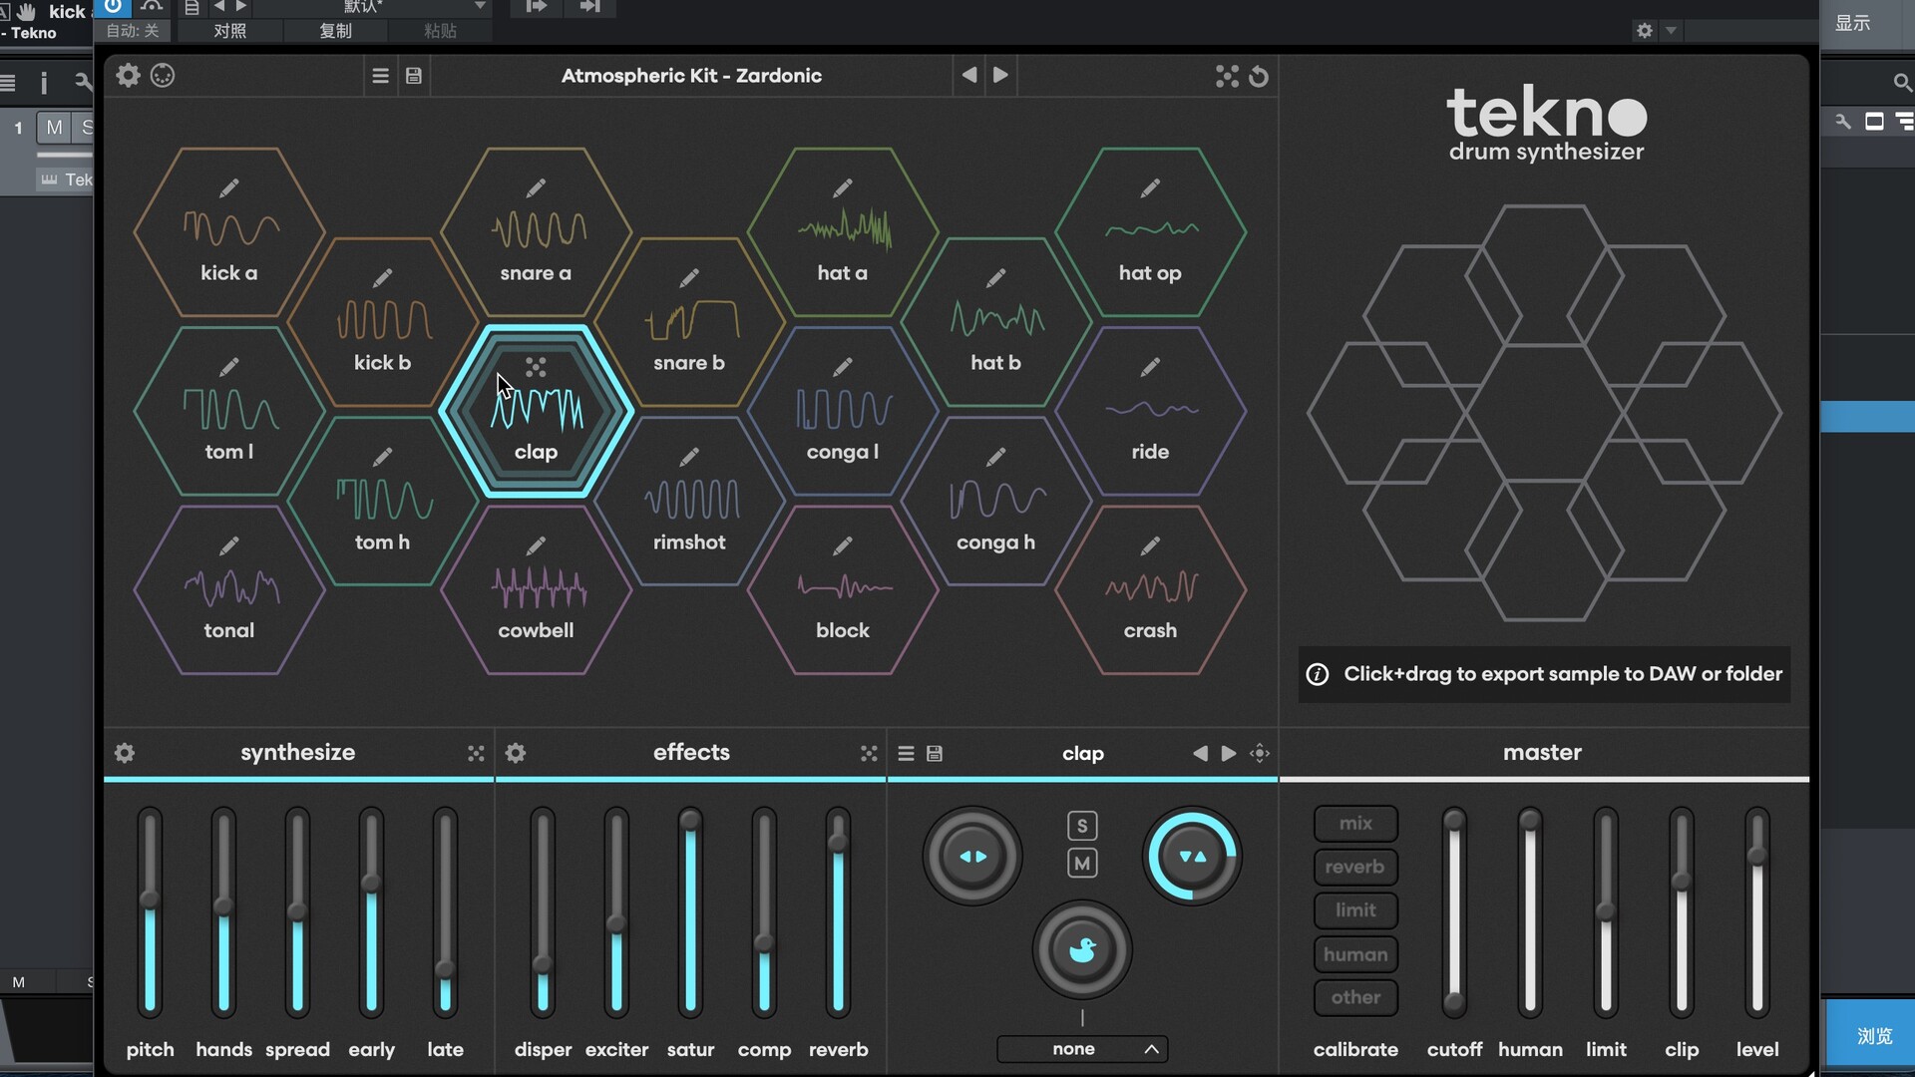Open the 浏览 browse tab
Image resolution: width=1915 pixels, height=1077 pixels.
pyautogui.click(x=1873, y=1036)
